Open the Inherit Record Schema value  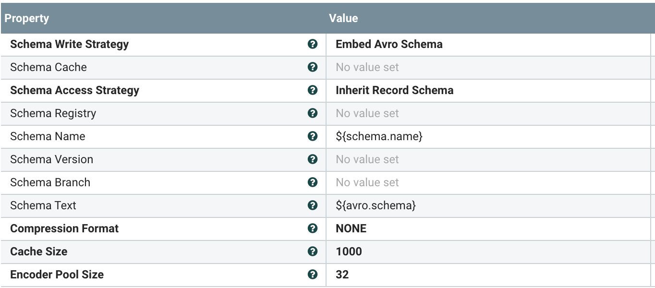tap(394, 90)
